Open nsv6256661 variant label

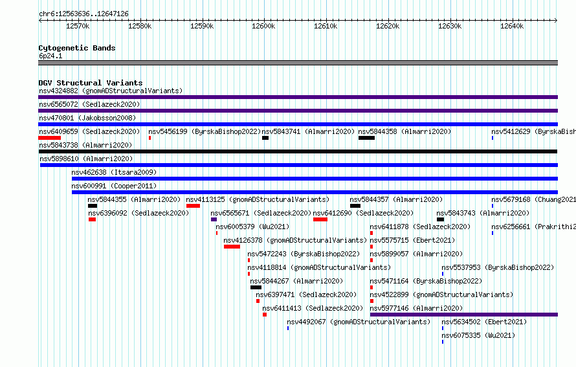[x=534, y=227]
